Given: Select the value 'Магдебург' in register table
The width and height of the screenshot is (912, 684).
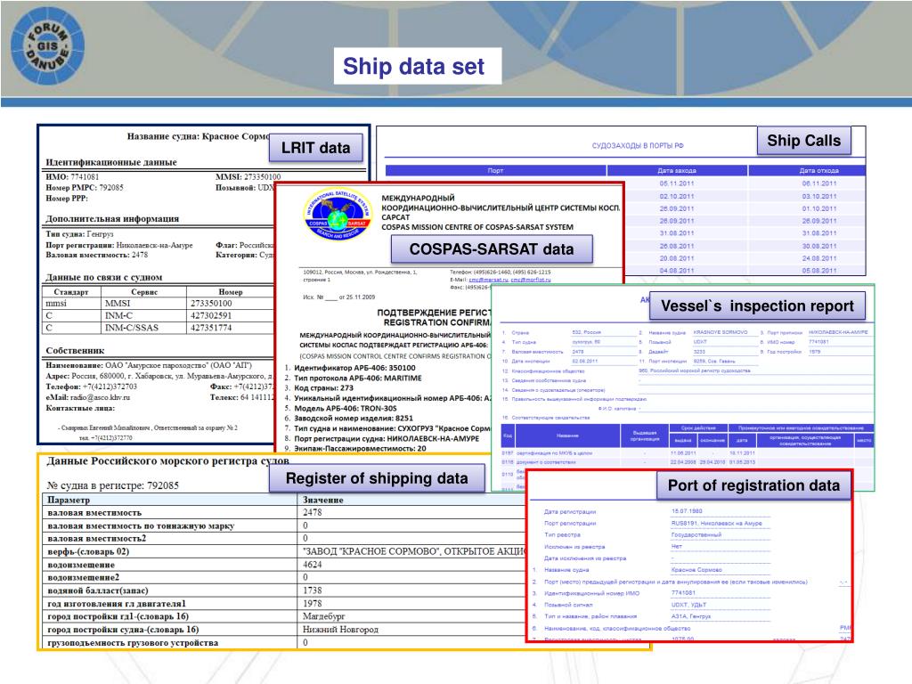Looking at the screenshot, I should 324,616.
